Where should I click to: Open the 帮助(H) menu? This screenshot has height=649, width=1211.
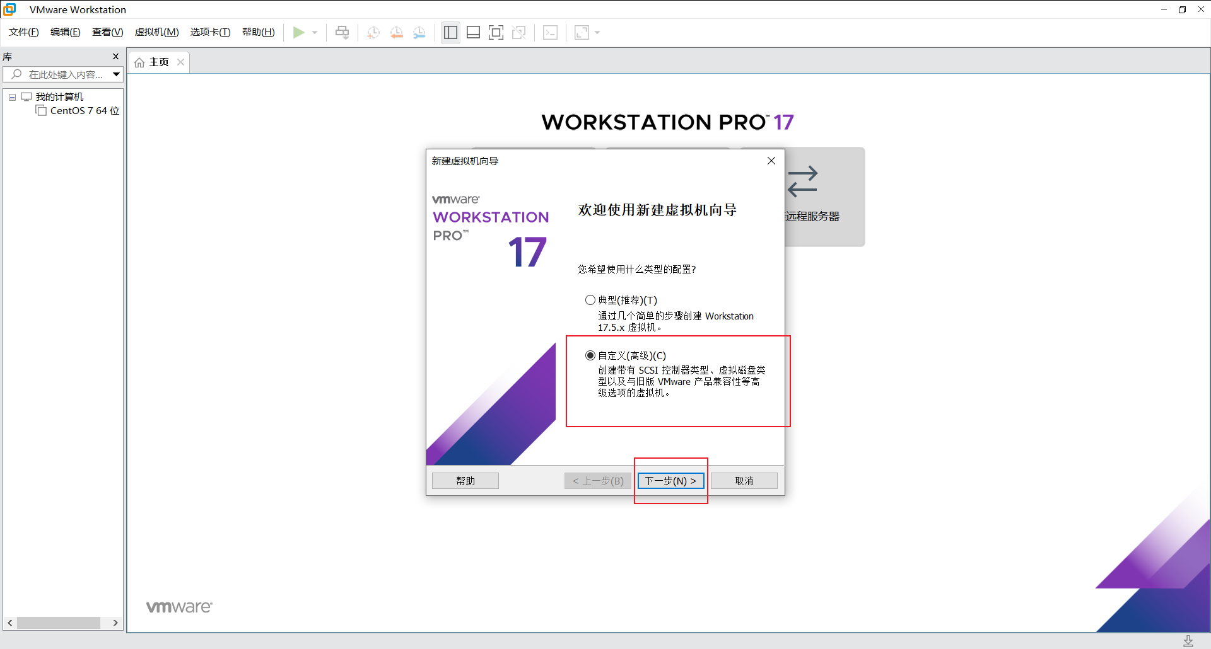pyautogui.click(x=259, y=32)
